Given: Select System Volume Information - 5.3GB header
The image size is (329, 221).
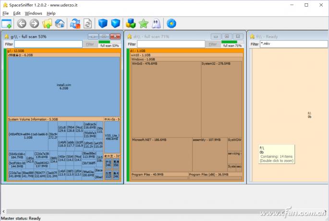Looking at the screenshot, I should [x=56, y=119].
